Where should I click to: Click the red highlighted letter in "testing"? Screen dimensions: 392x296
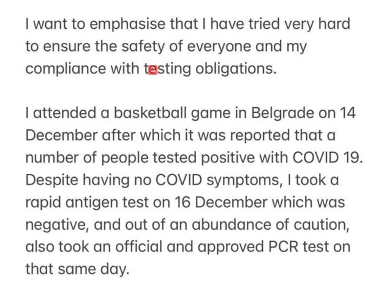(153, 69)
